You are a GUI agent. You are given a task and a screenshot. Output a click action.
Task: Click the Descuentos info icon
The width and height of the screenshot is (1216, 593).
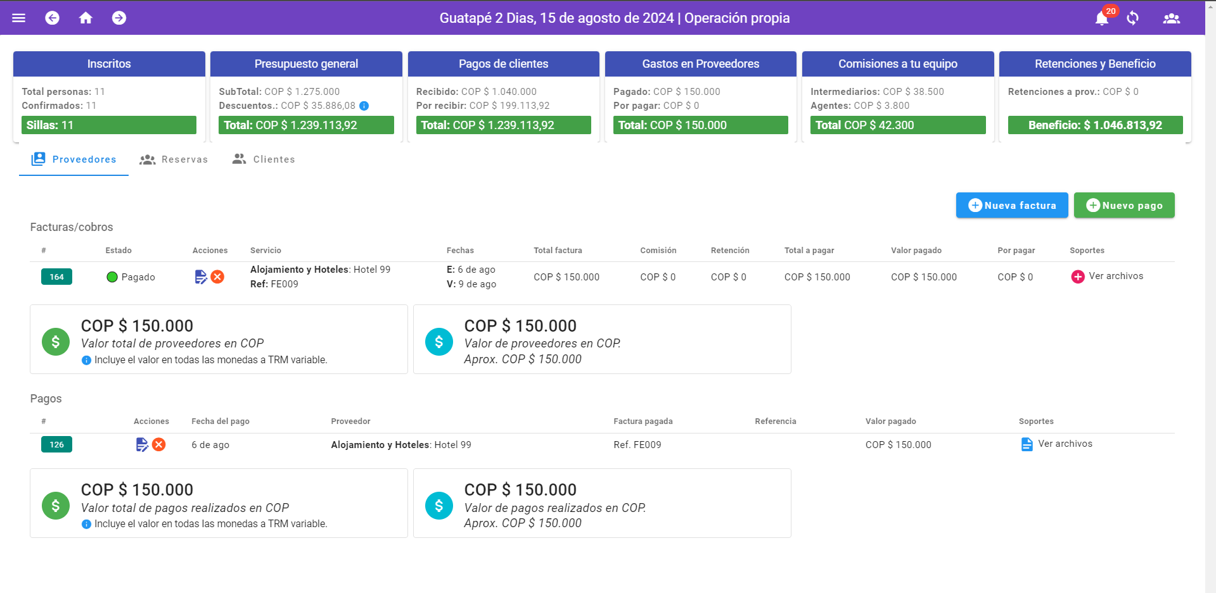tap(364, 106)
